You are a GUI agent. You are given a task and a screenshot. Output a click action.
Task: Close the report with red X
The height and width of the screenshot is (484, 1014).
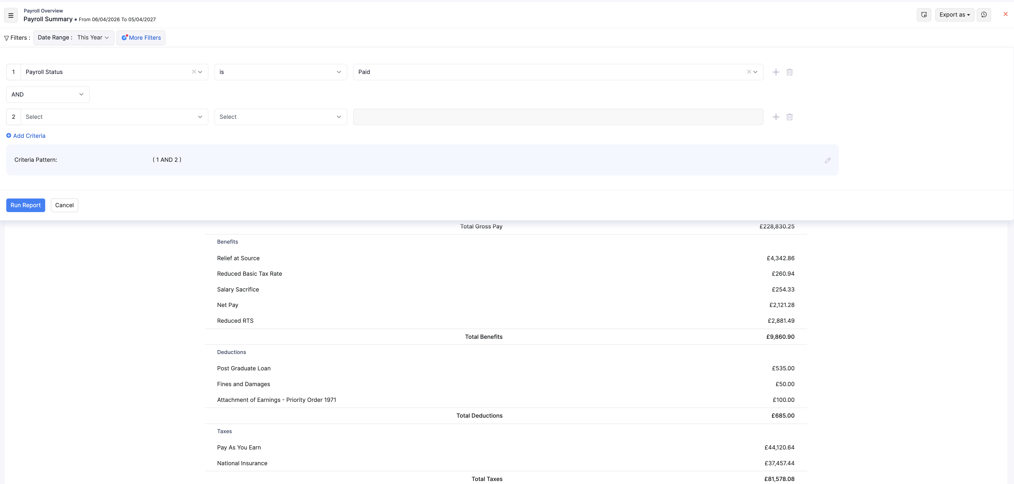[x=1005, y=14]
